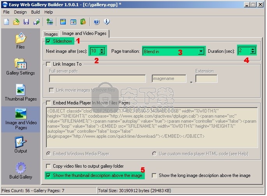Screen dimensions: 267x196
Task: Click the Next image after value field
Action: click(x=95, y=51)
